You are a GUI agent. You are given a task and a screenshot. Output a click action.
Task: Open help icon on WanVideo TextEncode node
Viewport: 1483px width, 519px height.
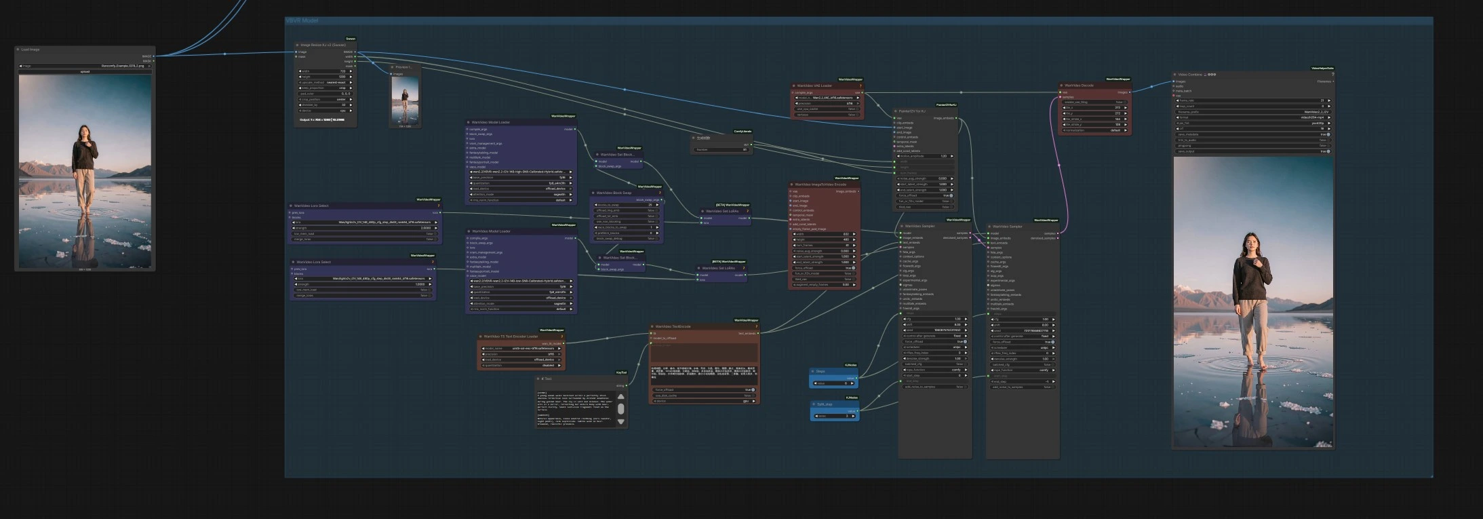[756, 326]
